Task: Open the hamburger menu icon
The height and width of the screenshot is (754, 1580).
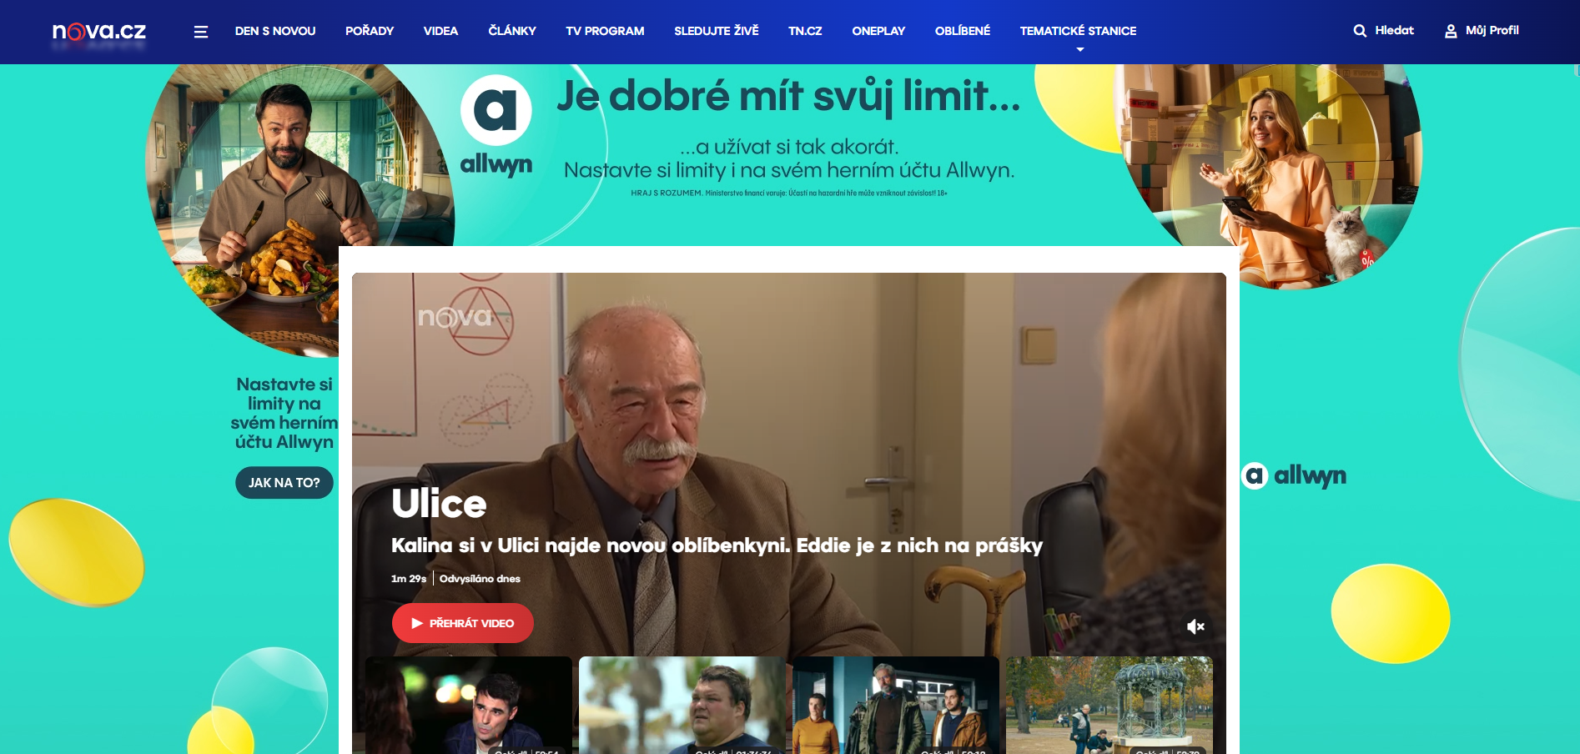Action: tap(200, 32)
